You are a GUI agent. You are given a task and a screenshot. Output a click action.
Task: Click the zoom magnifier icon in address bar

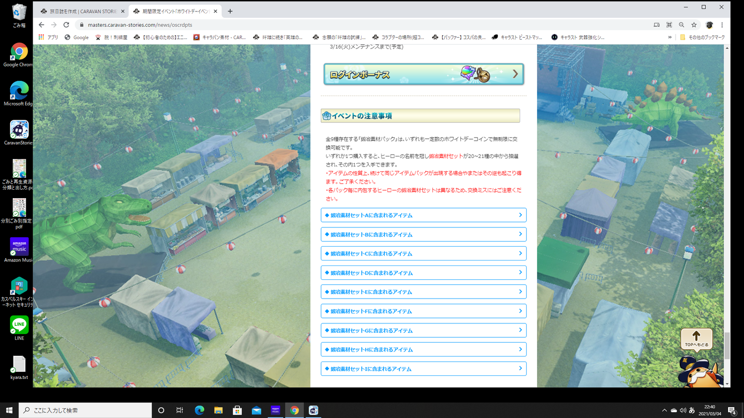tap(682, 25)
